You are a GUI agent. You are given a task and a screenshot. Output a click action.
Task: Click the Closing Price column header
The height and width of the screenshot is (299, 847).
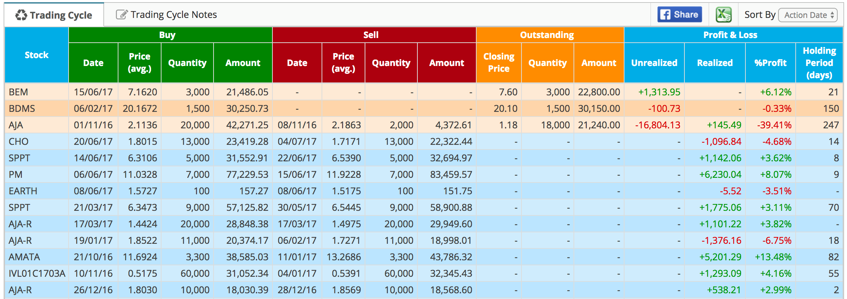(499, 63)
